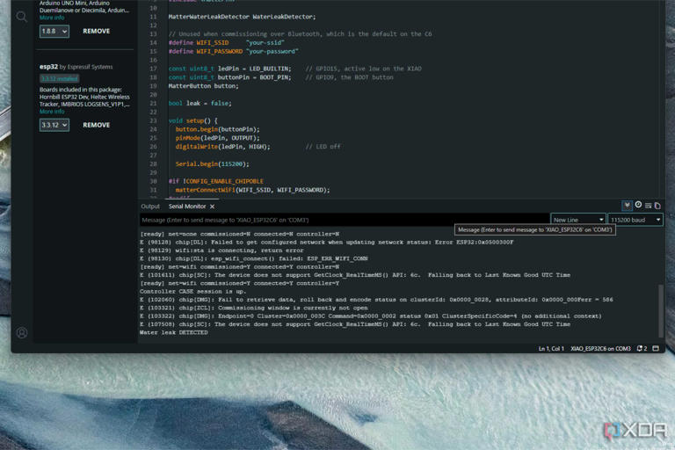Open notifications bell in status bar
The width and height of the screenshot is (675, 450).
coord(642,348)
